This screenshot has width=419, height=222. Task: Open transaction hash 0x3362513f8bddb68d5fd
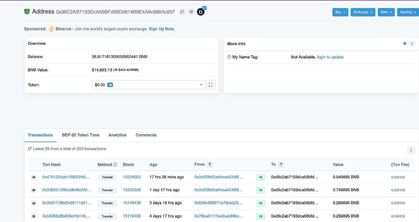[x=67, y=190]
